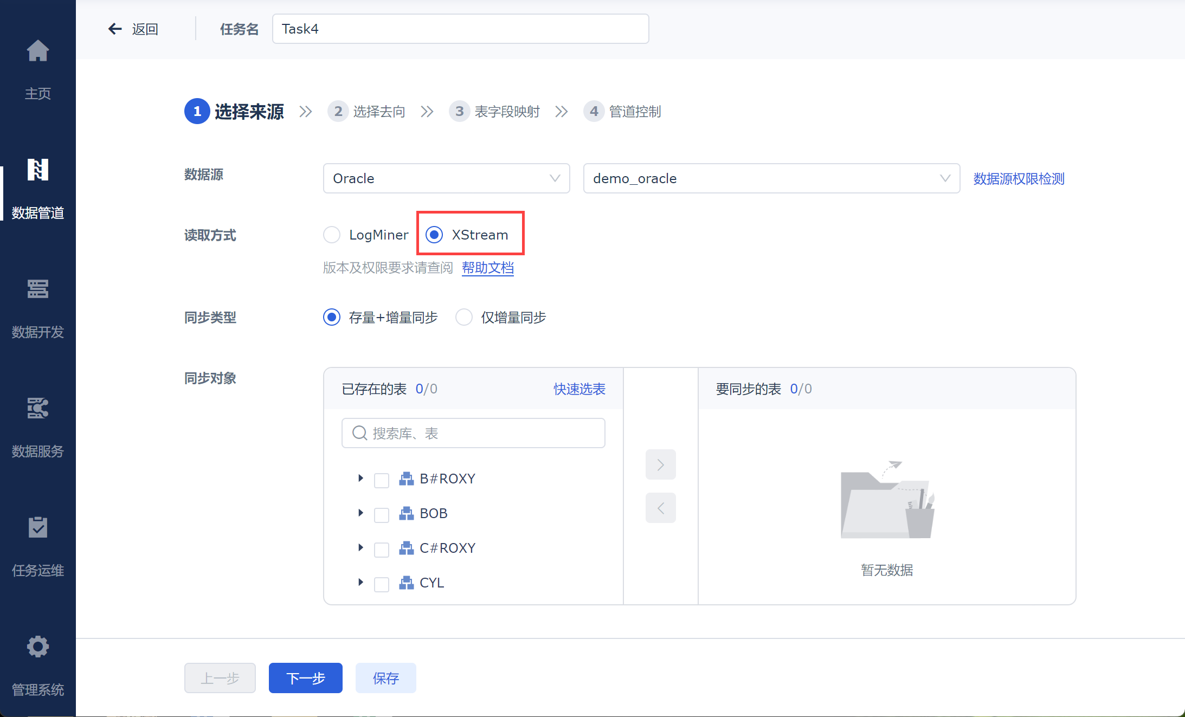Check the BOB schema checkbox
This screenshot has height=717, width=1185.
point(382,514)
